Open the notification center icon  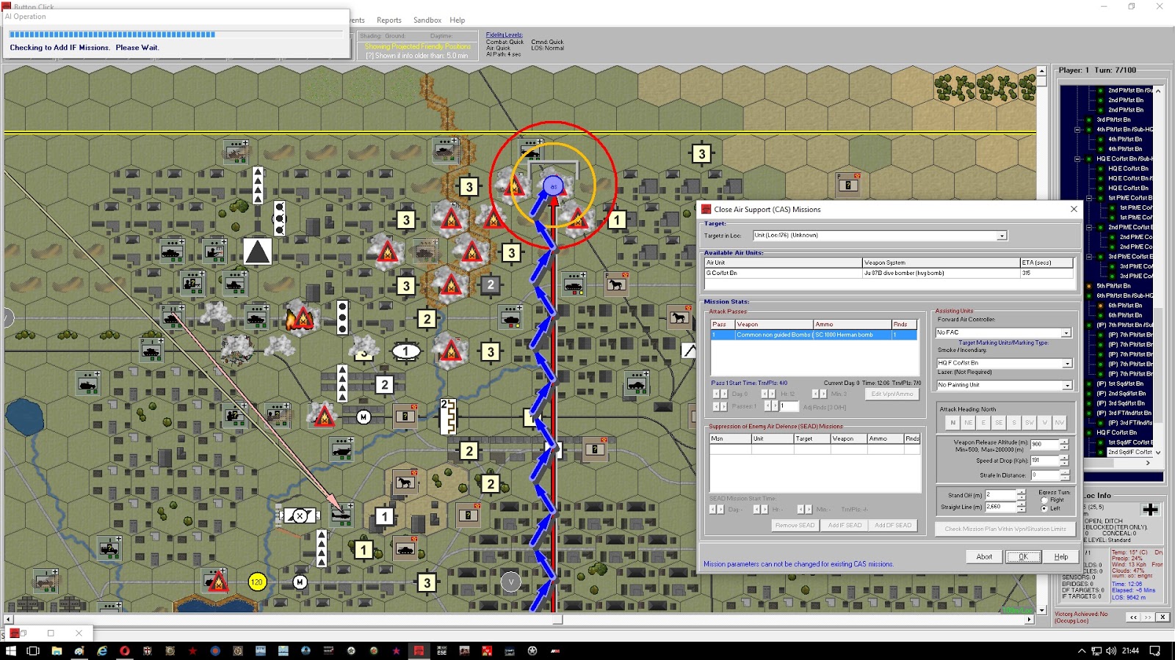[x=1154, y=650]
